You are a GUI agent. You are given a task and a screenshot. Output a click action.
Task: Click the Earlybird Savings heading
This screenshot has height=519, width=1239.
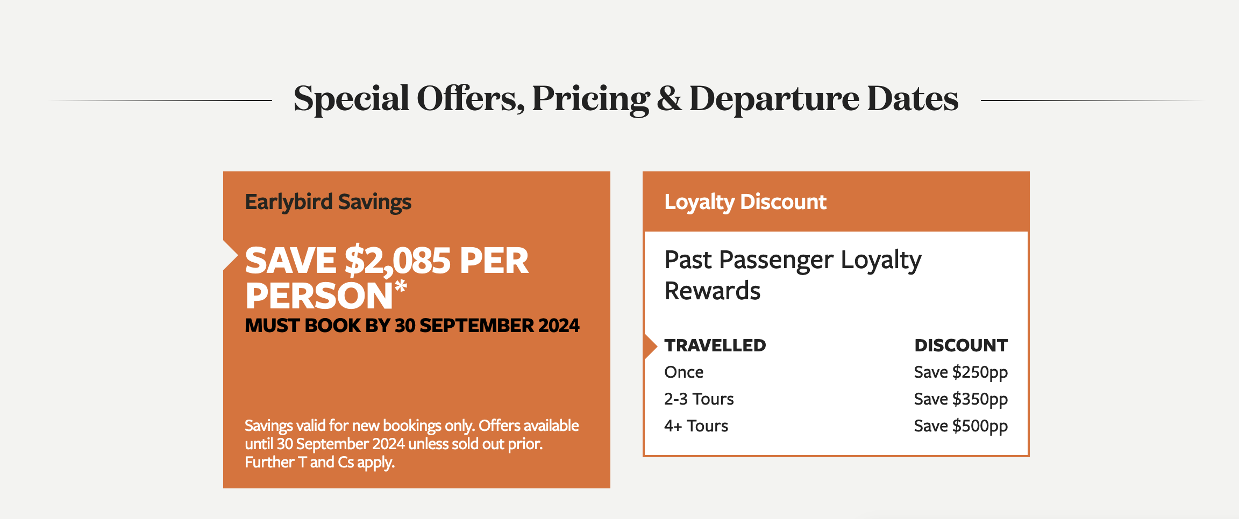point(328,203)
